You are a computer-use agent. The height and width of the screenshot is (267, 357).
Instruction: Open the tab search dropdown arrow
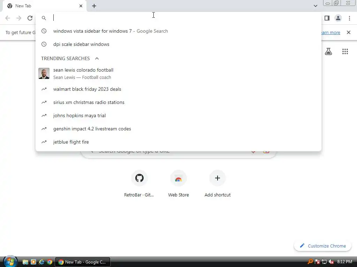tap(315, 6)
